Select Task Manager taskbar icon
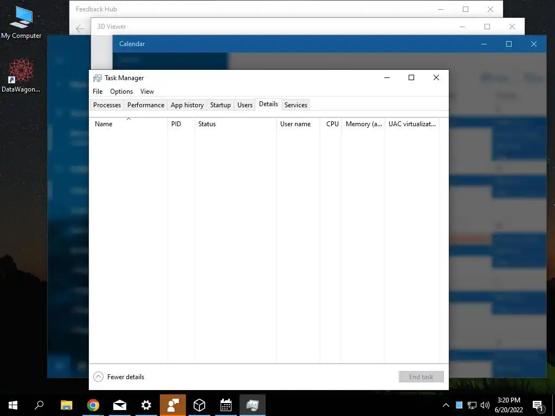This screenshot has height=416, width=555. (x=253, y=405)
